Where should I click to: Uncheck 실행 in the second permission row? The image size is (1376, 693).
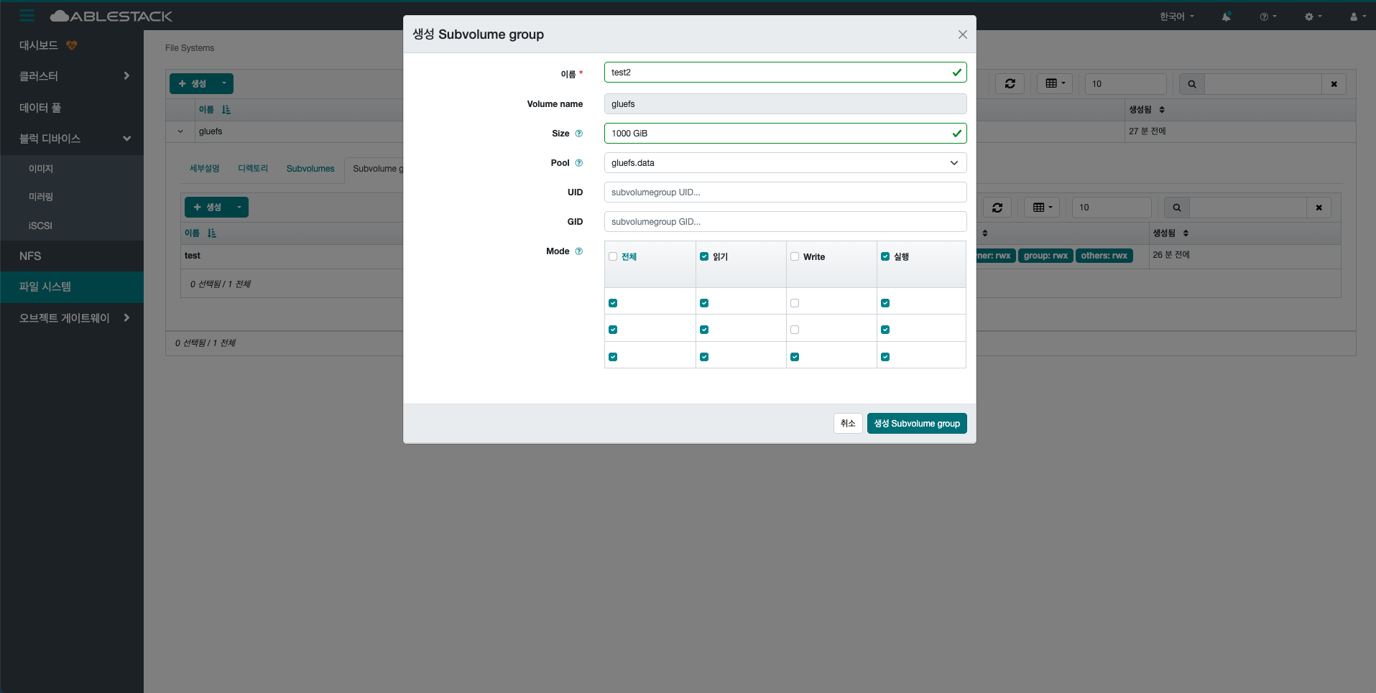[x=885, y=330]
